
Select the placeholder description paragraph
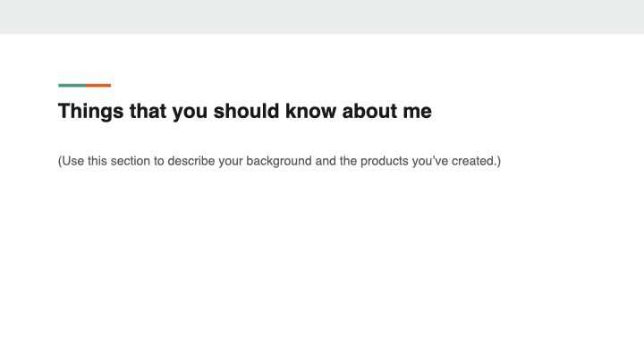coord(279,162)
